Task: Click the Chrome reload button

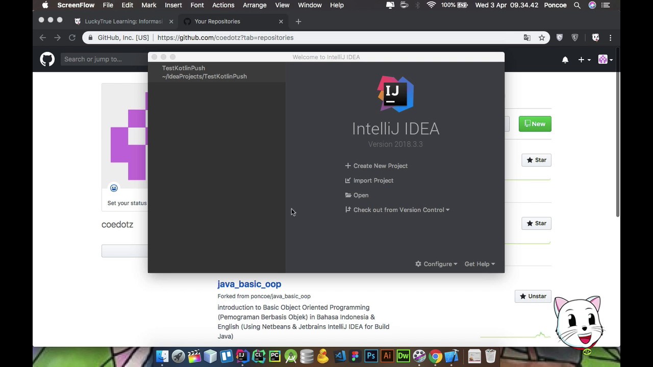Action: (x=72, y=38)
